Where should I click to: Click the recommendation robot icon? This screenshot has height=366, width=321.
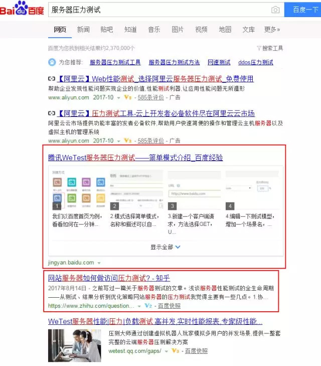click(x=52, y=62)
